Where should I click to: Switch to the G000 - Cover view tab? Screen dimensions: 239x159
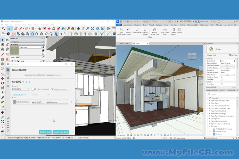(124, 43)
